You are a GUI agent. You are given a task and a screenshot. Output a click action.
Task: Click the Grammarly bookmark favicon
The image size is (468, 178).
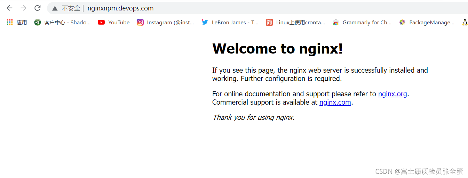336,22
